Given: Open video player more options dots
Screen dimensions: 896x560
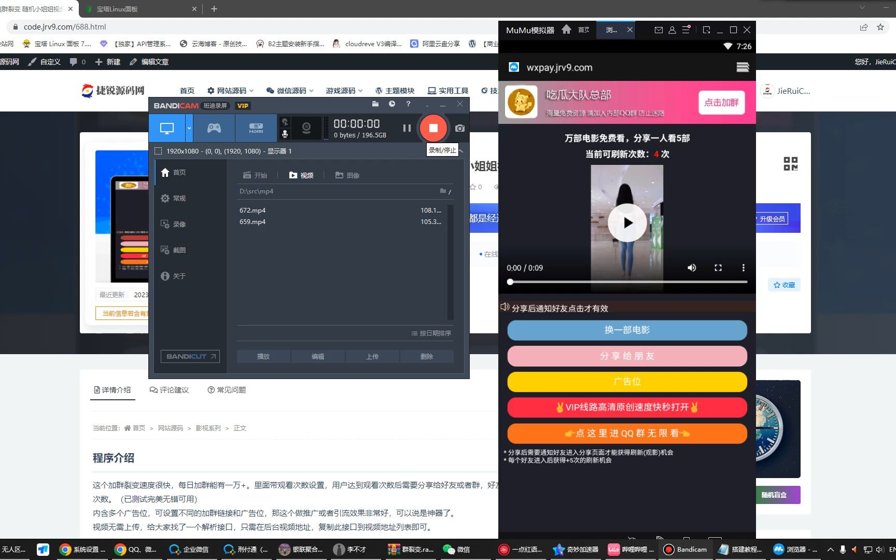Looking at the screenshot, I should (x=744, y=268).
